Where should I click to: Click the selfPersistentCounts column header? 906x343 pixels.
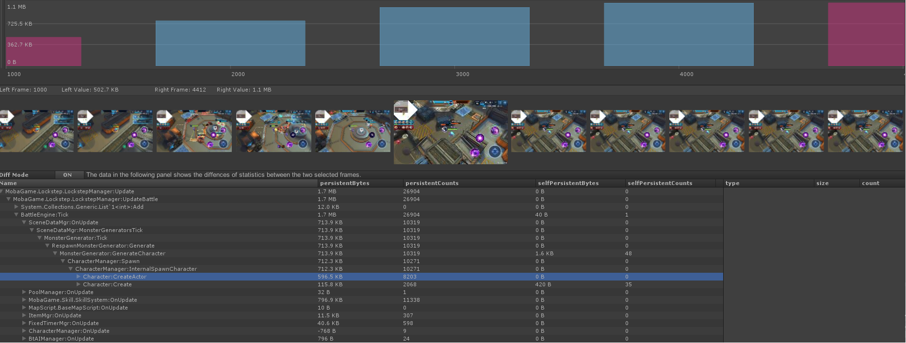(660, 183)
